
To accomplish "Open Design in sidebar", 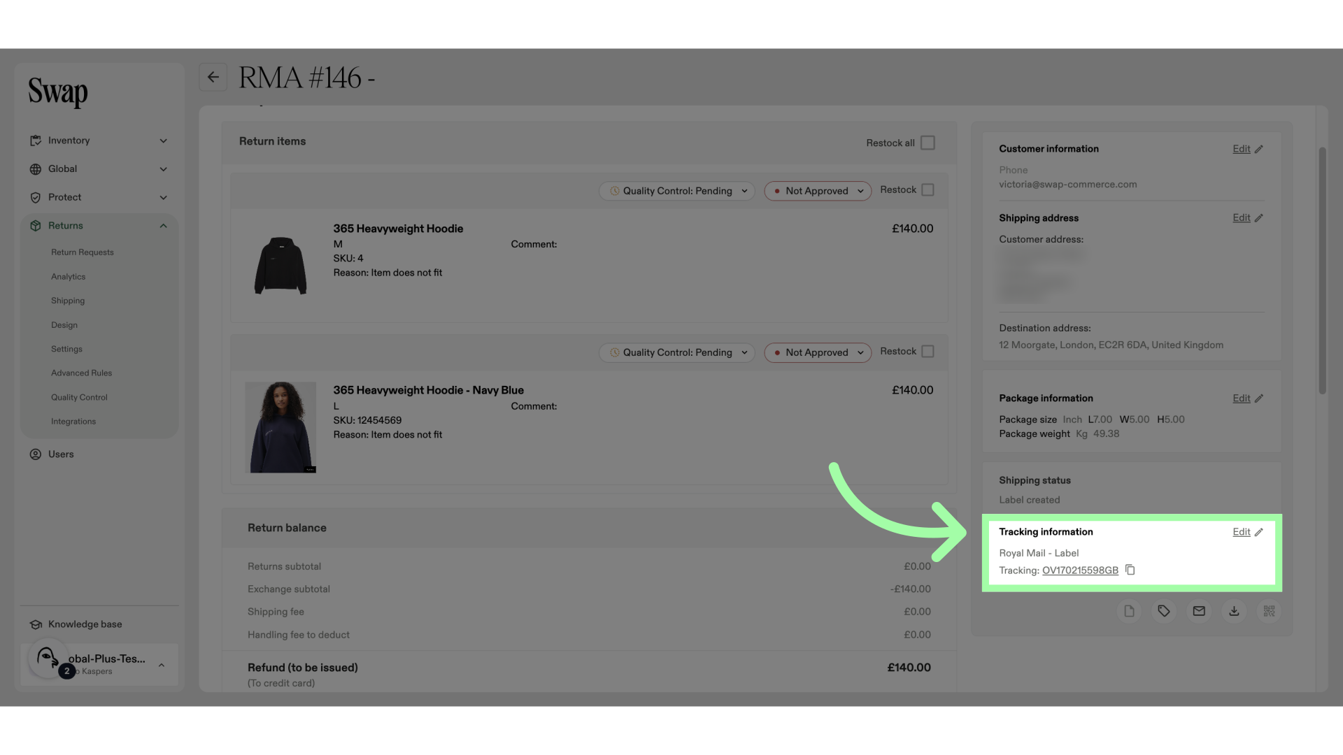I will tap(64, 325).
